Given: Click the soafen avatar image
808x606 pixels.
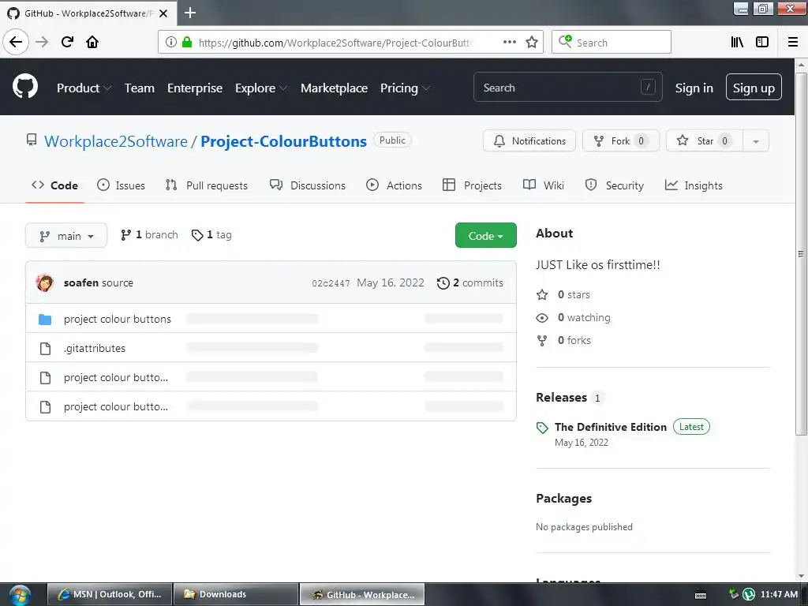Looking at the screenshot, I should 45,282.
